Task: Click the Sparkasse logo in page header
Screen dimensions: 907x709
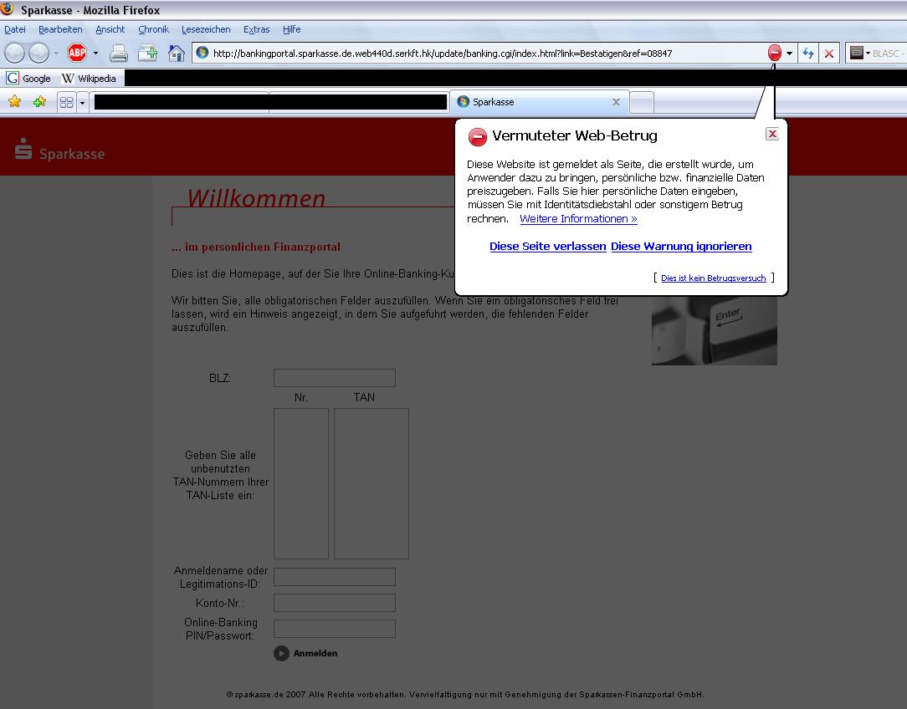Action: pyautogui.click(x=60, y=149)
